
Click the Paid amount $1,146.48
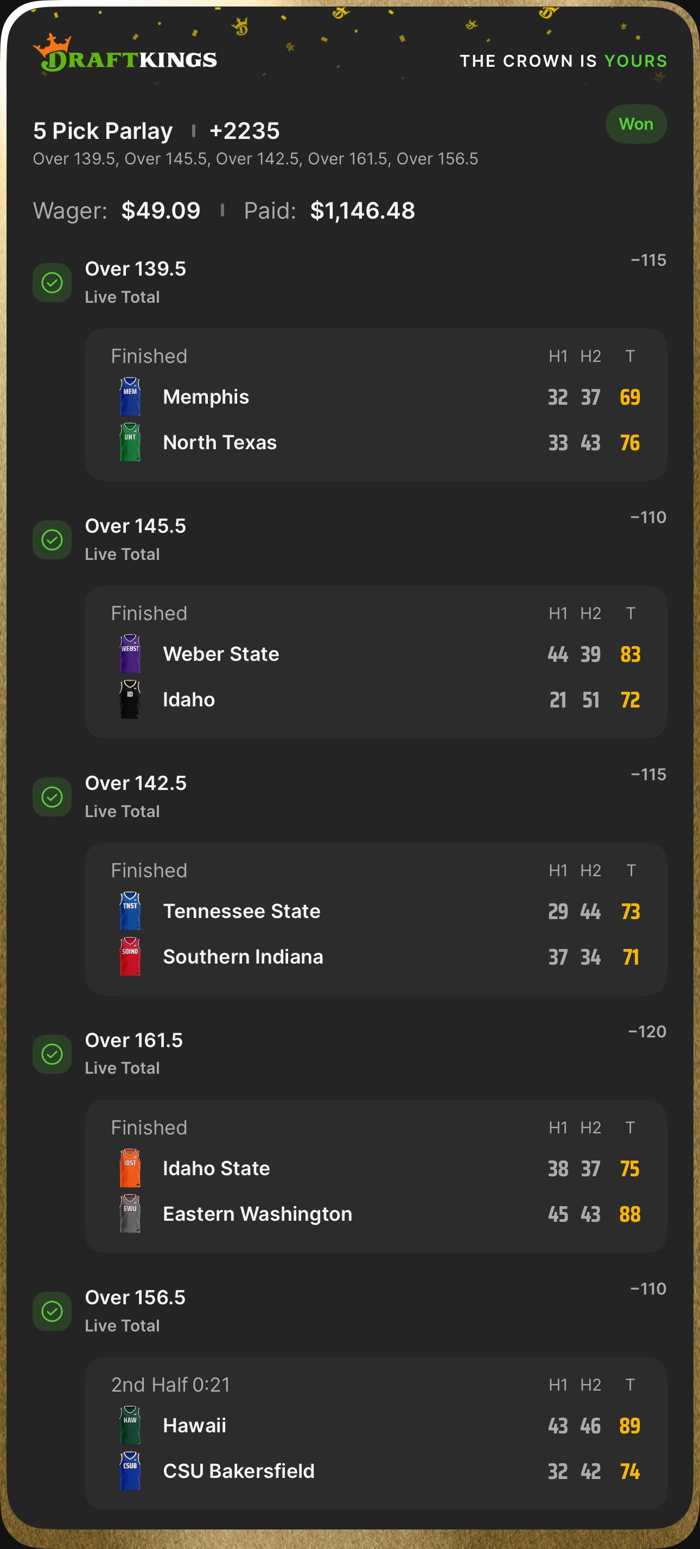(362, 211)
